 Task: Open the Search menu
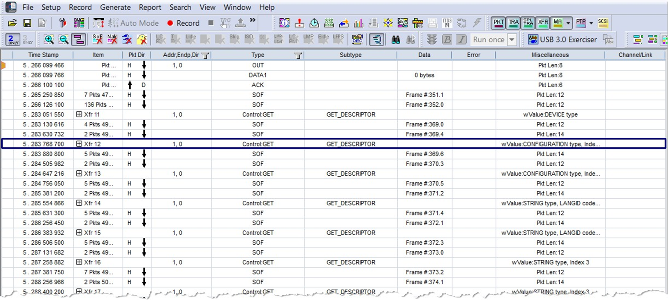click(x=180, y=7)
